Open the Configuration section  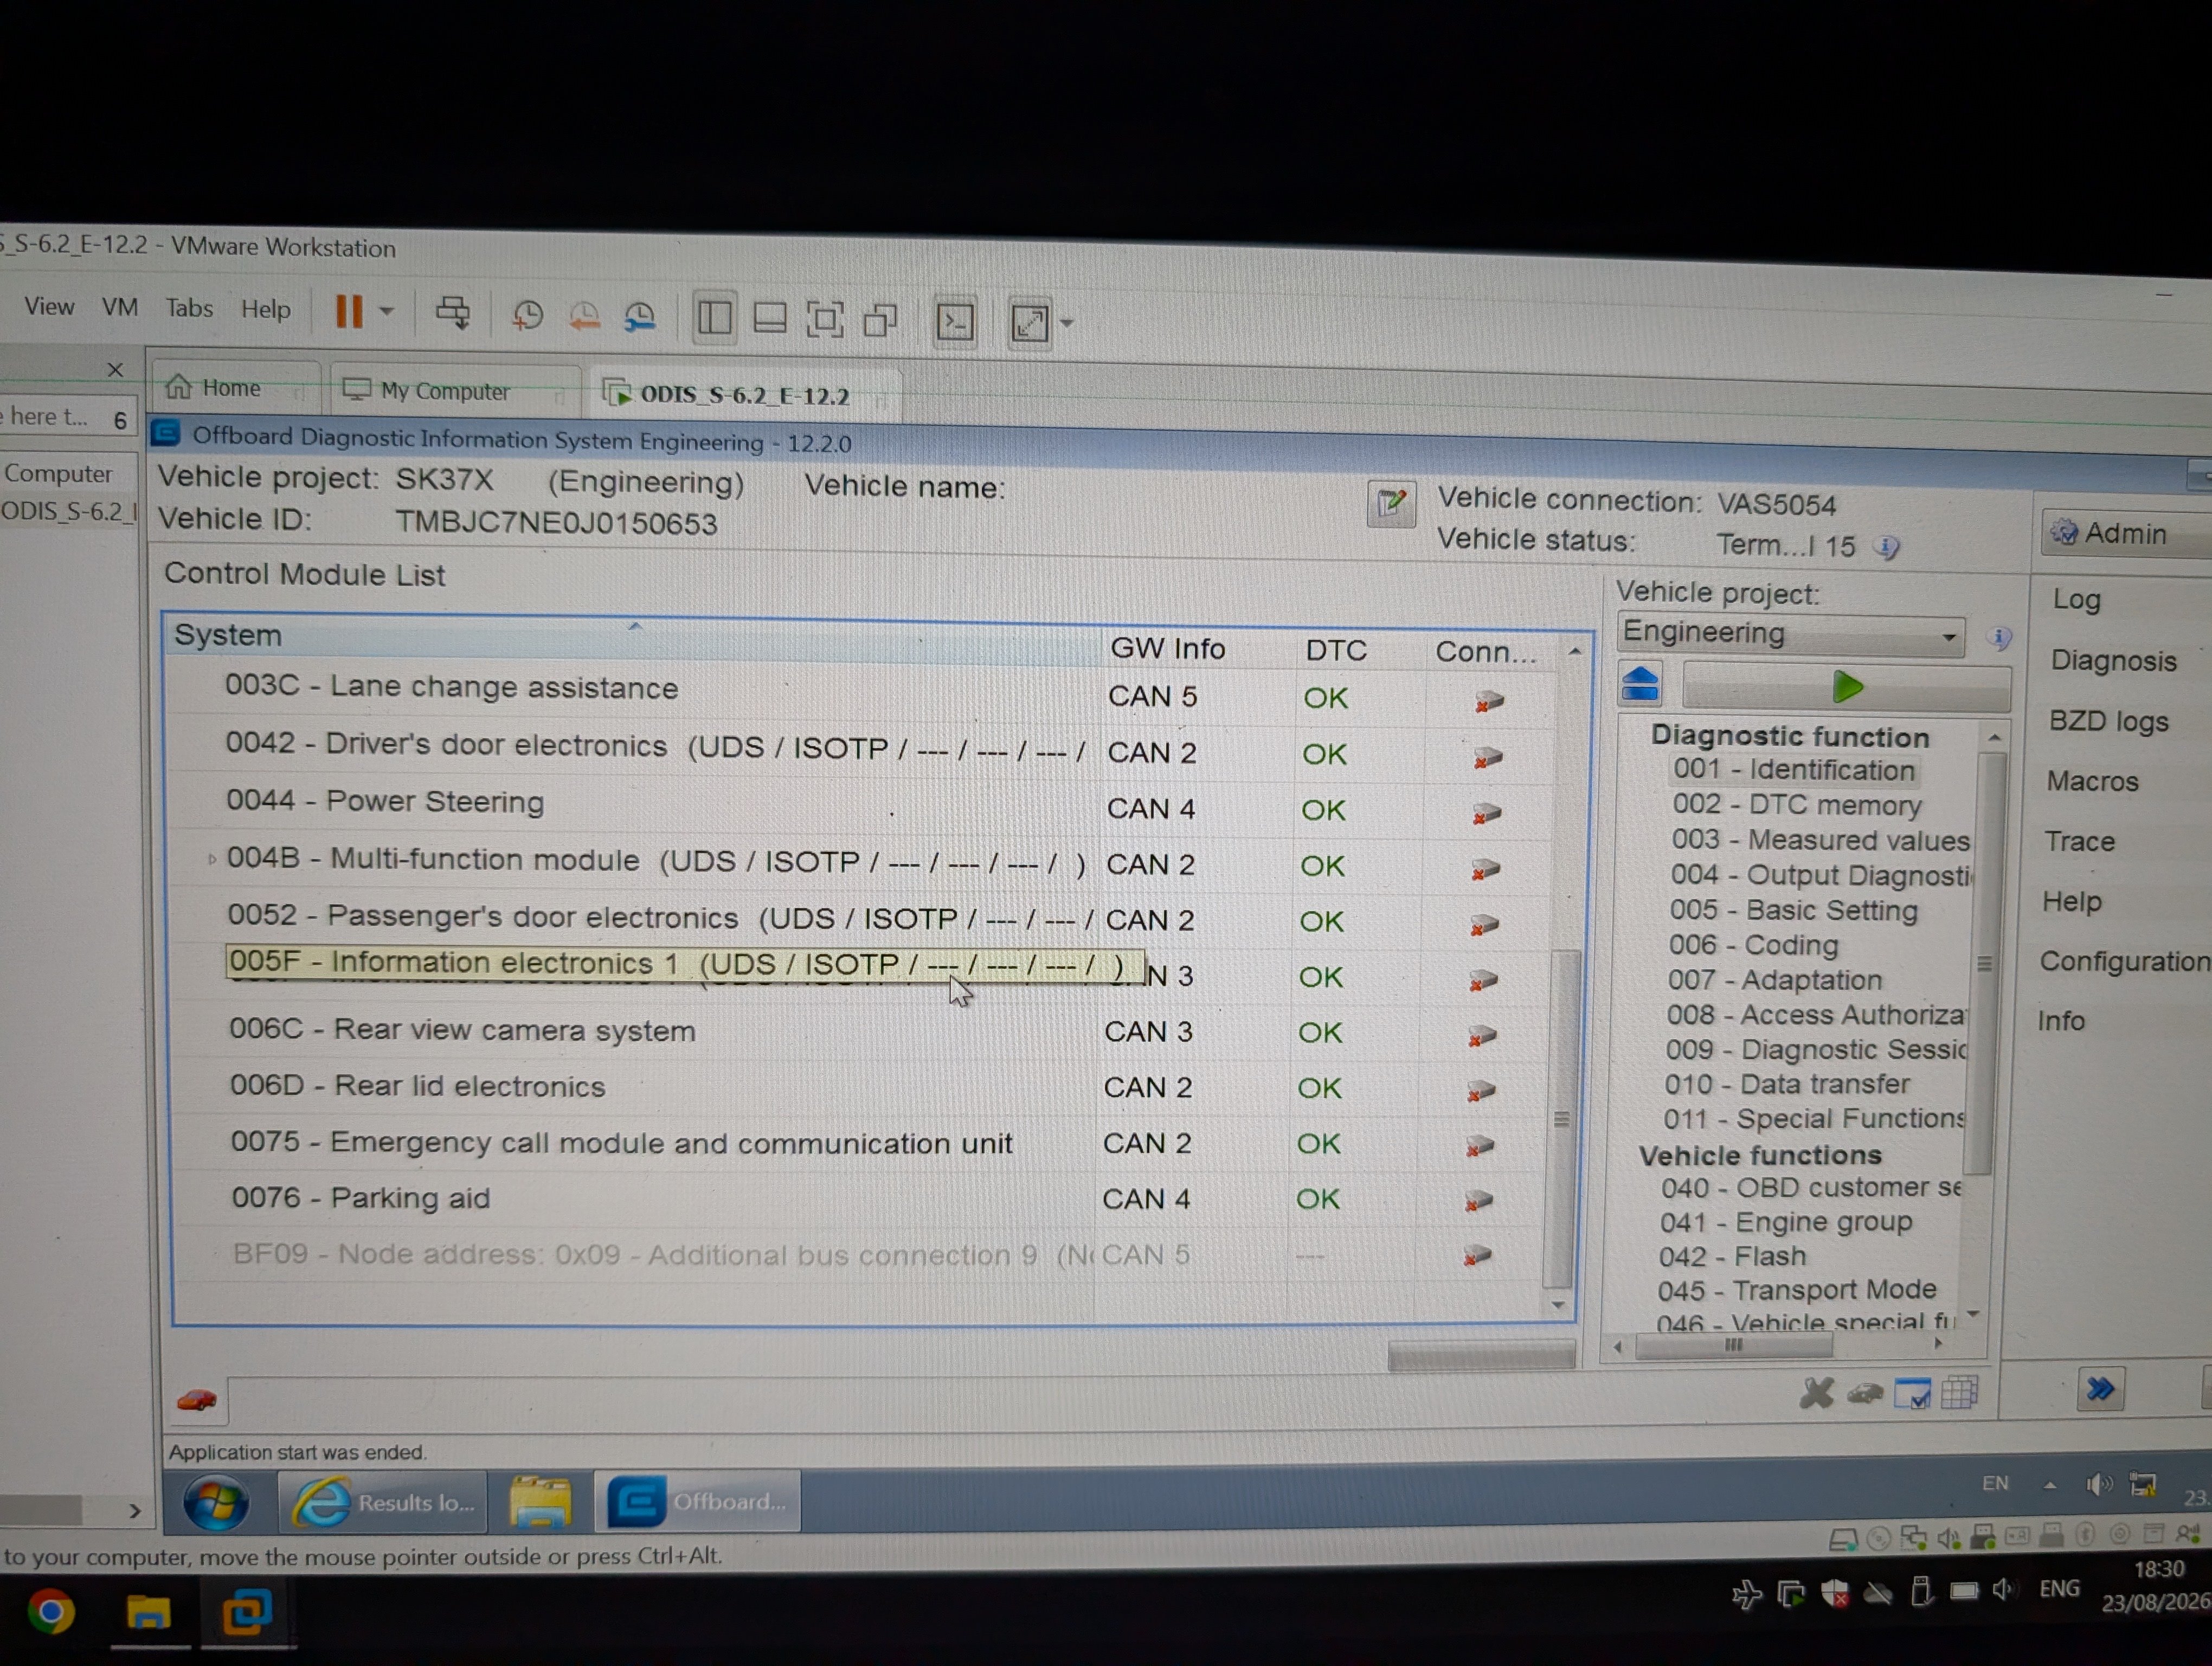click(2124, 962)
